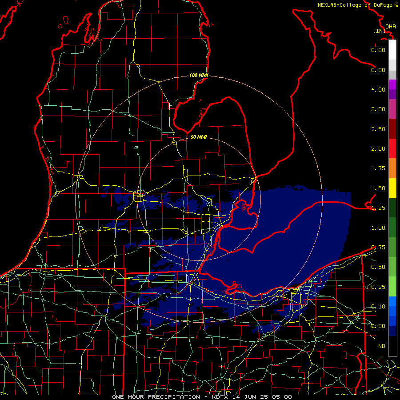Click the '3.00' scale label

point(378,109)
